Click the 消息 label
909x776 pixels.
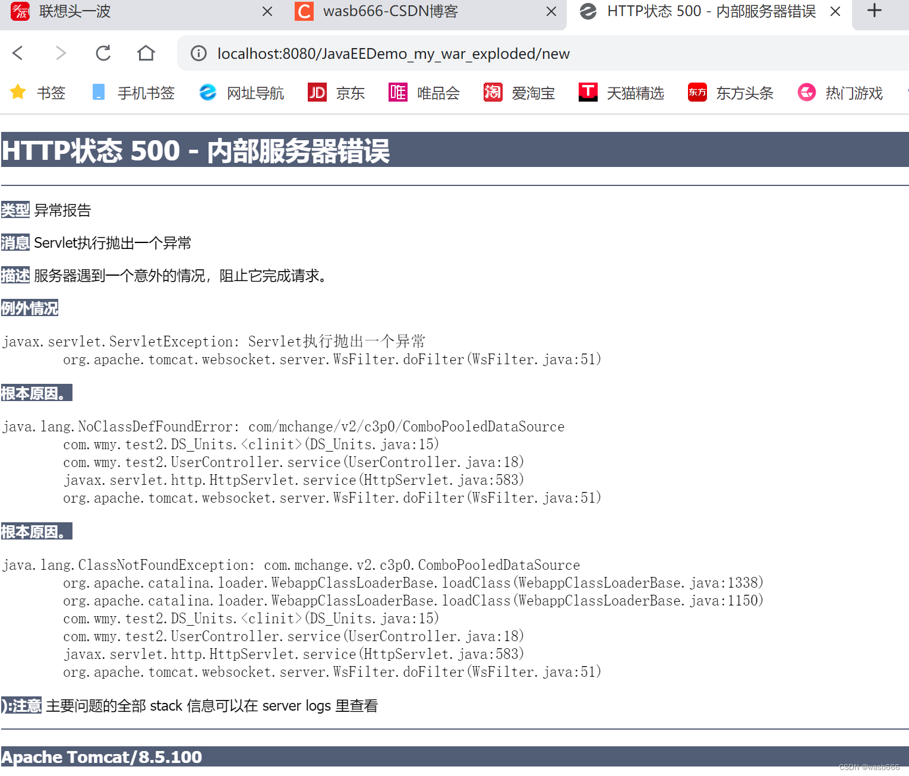pos(15,242)
